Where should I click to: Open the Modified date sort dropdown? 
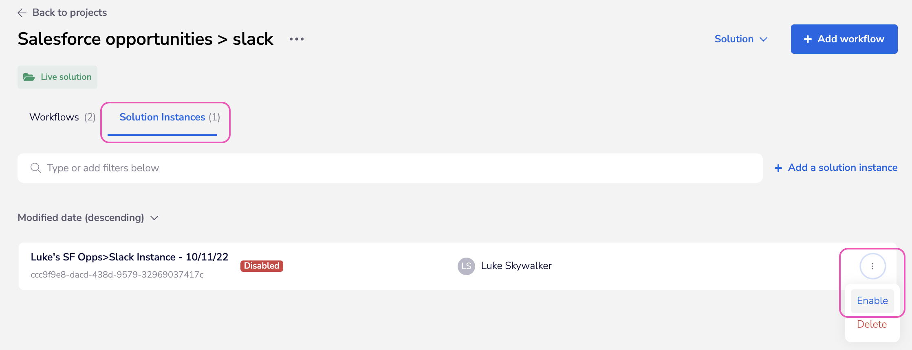click(x=88, y=218)
